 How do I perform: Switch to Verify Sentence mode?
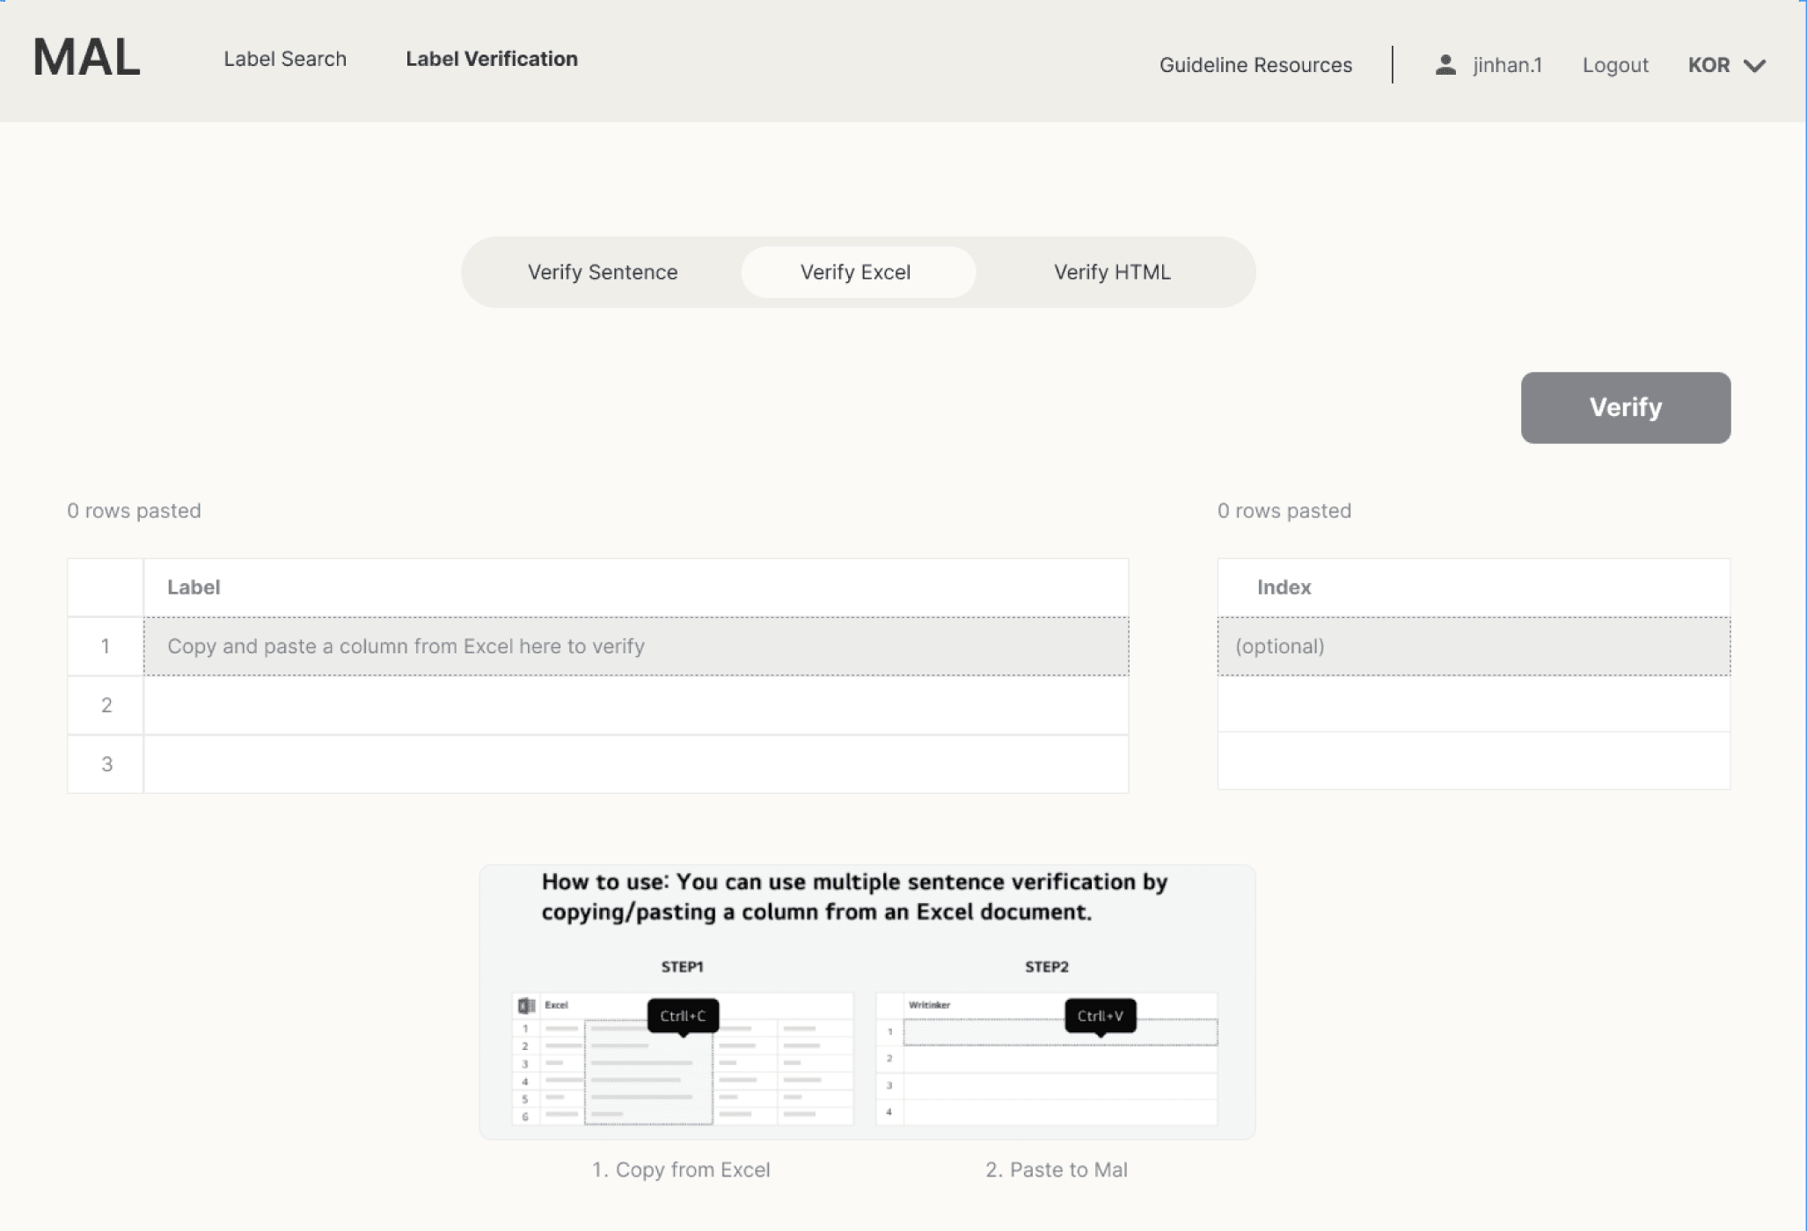(603, 273)
